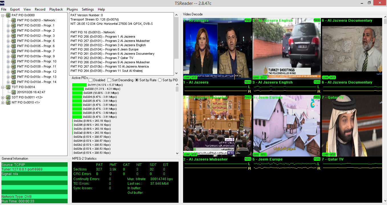Click the Active PIDs list scrollbar down arrow
This screenshot has width=387, height=205.
(177, 153)
